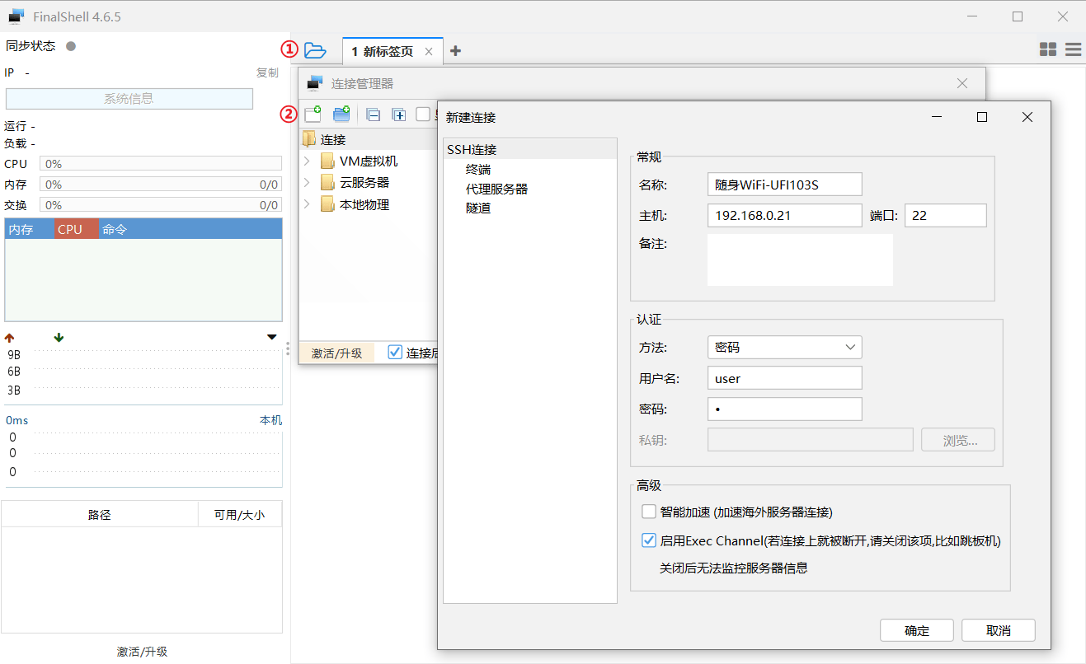Select 代理服务器 in the left settings list
Viewport: 1086px width, 664px height.
coord(496,189)
